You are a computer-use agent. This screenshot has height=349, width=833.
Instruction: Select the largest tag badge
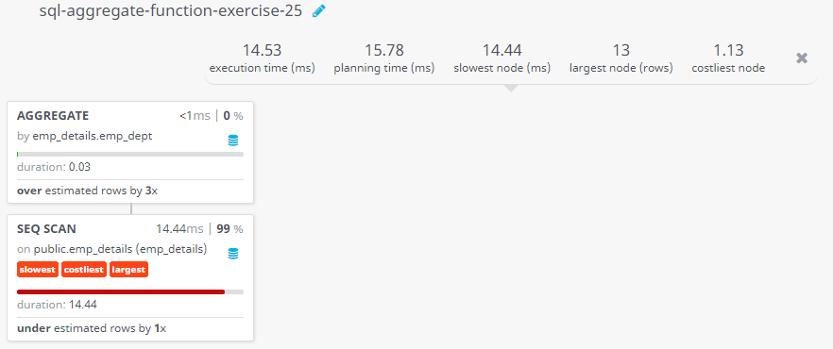[129, 270]
